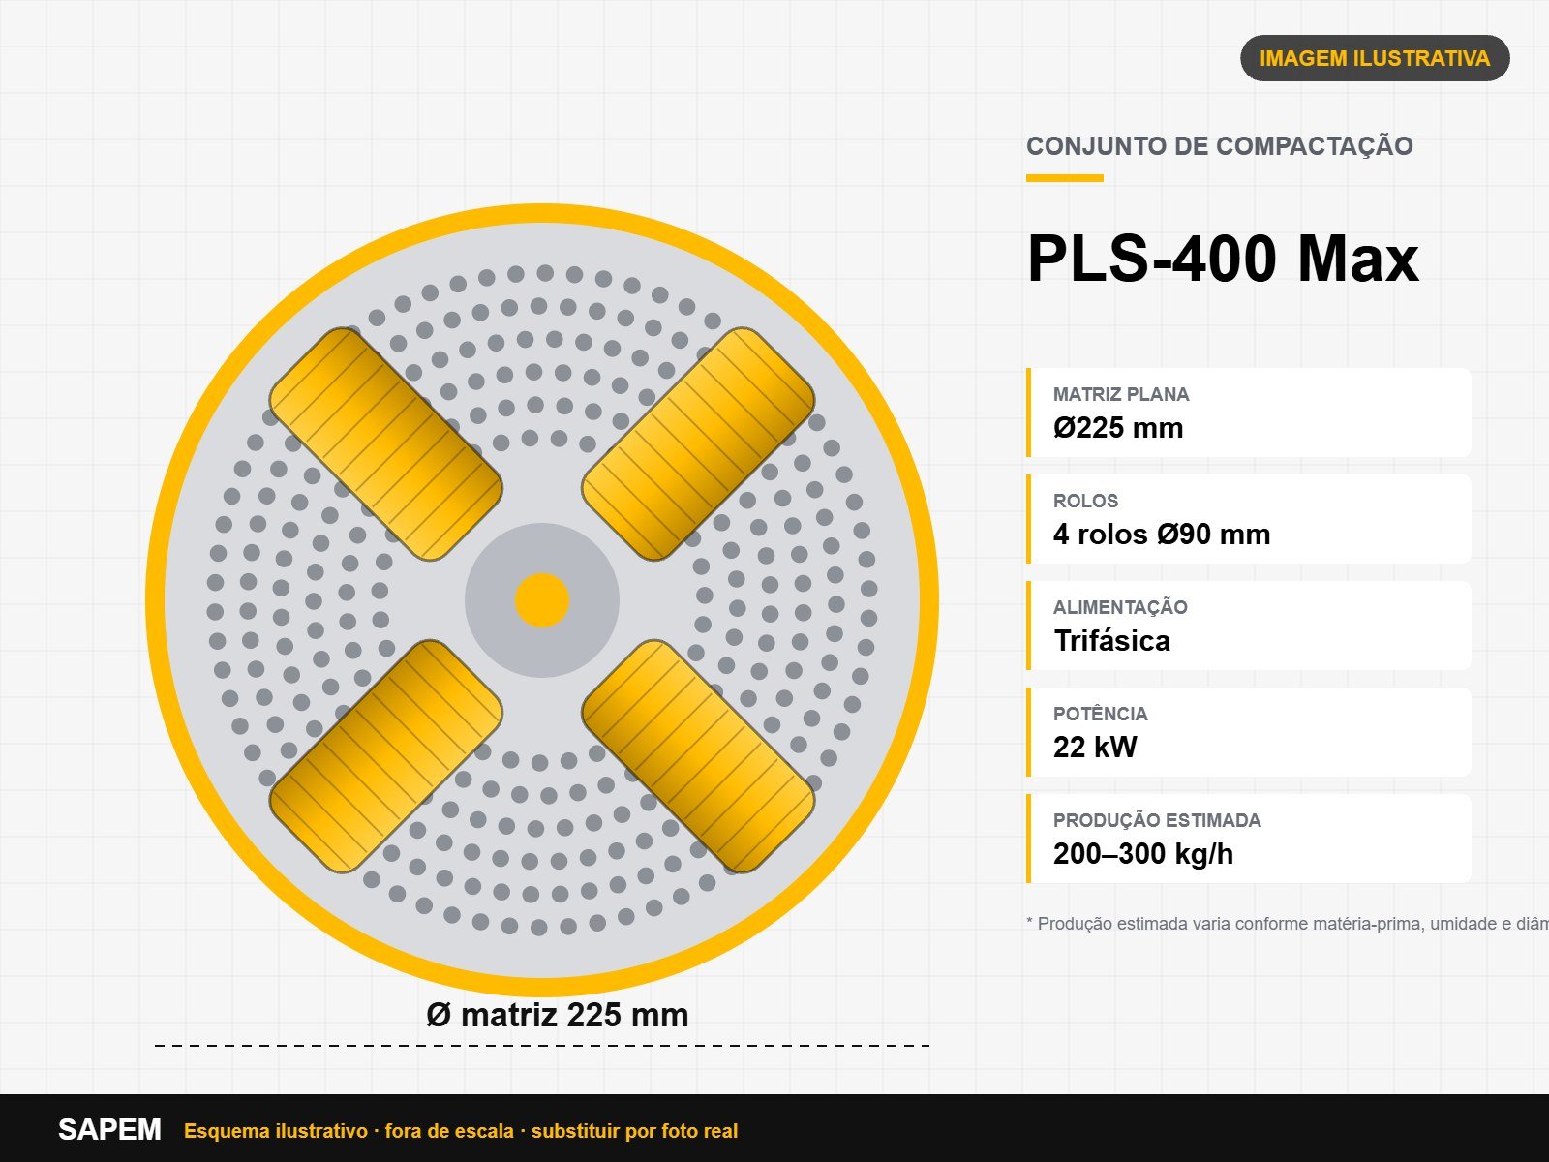This screenshot has width=1549, height=1162.
Task: Click the dashed dimension line below the die
Action: pos(542,1046)
